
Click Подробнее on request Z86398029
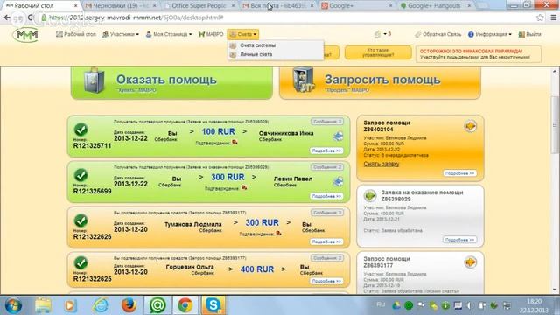tap(459, 240)
